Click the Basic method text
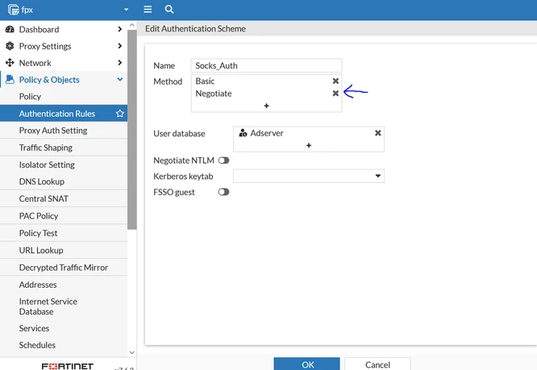 click(x=205, y=81)
